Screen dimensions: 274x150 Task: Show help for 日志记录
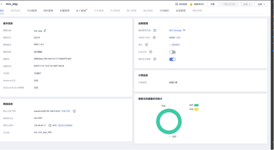151,52
